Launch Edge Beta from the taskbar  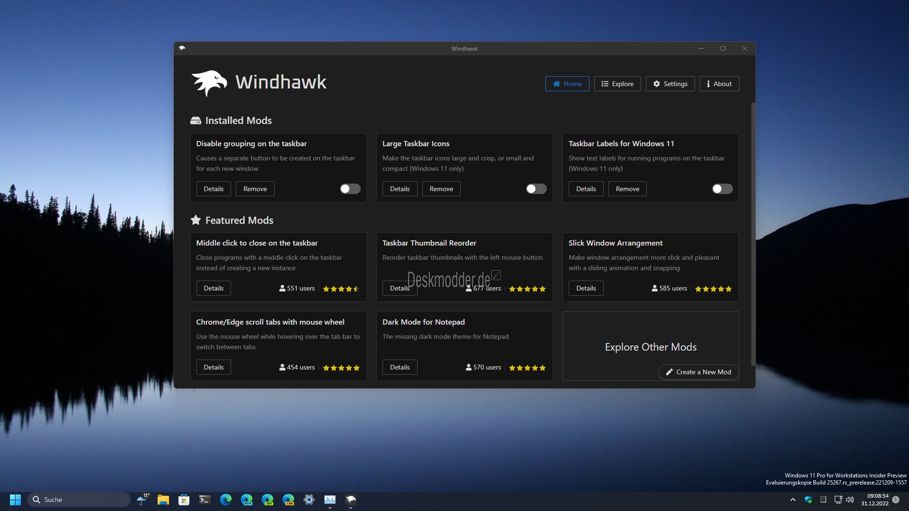247,500
